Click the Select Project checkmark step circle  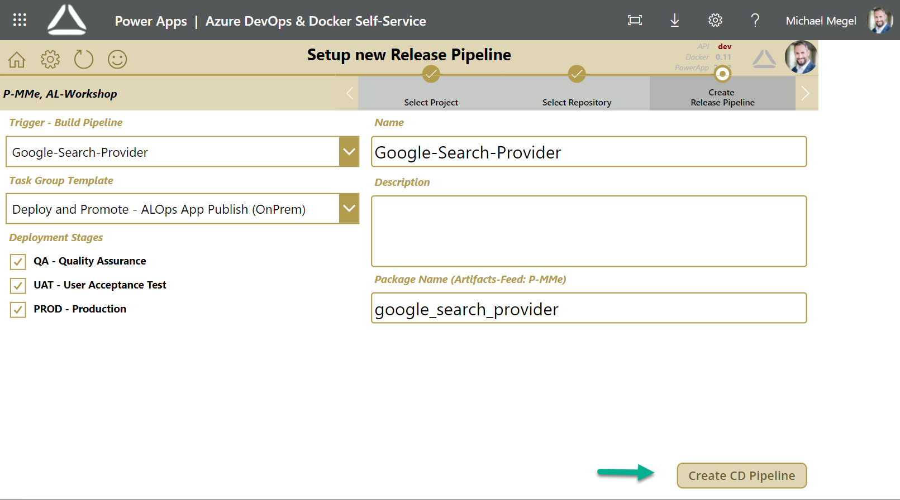tap(431, 73)
